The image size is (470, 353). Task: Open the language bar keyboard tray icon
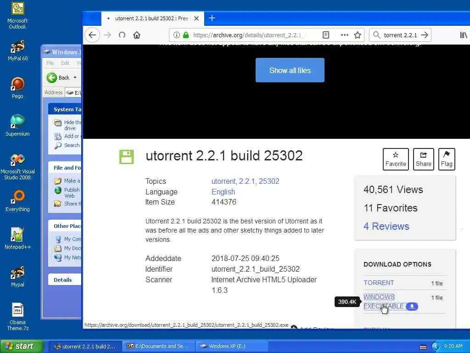pos(423,347)
